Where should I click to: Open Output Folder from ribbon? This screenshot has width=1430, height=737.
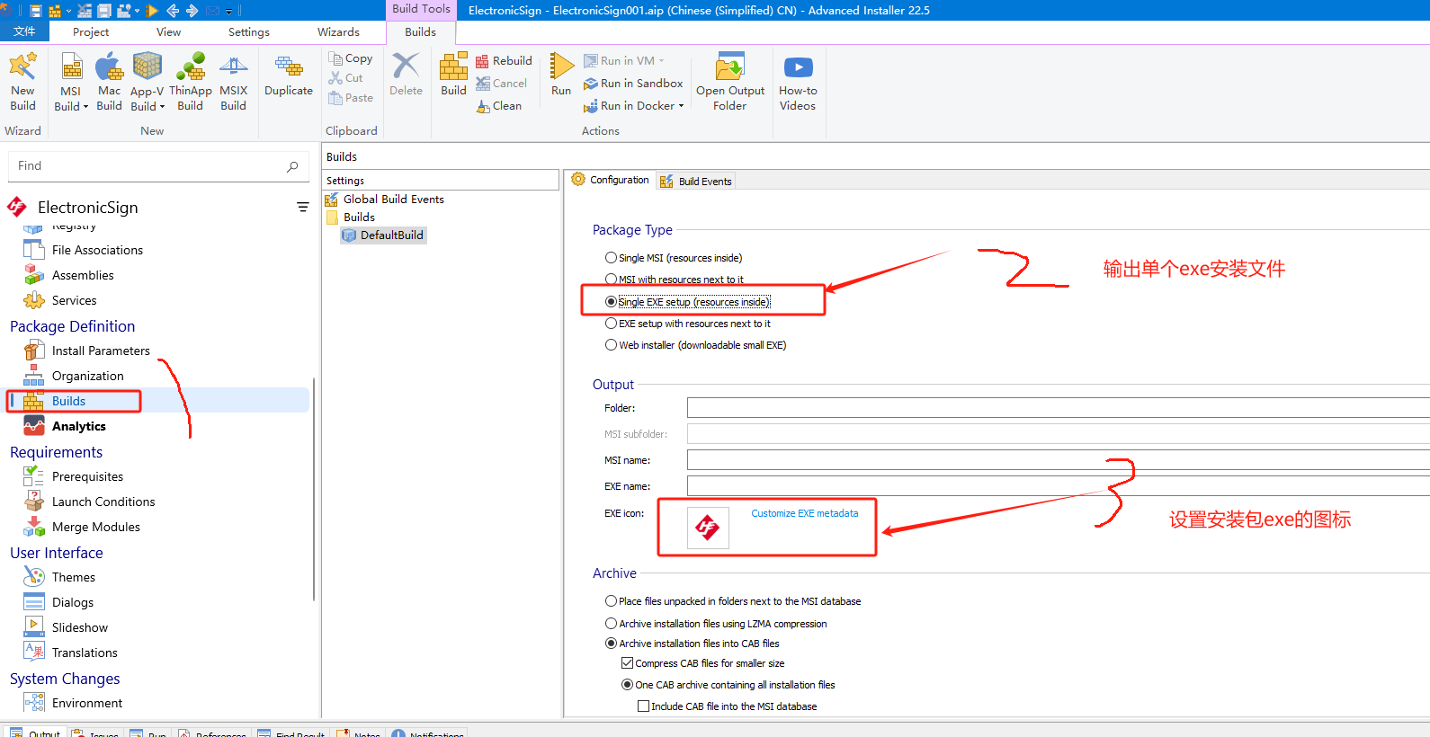pyautogui.click(x=730, y=82)
